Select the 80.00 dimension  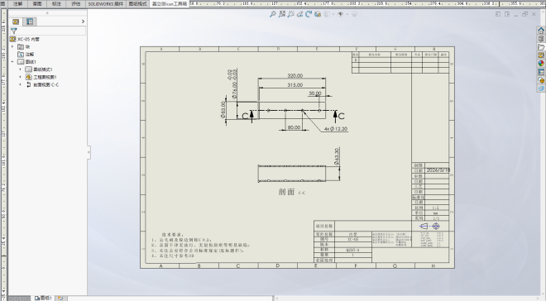tap(294, 127)
